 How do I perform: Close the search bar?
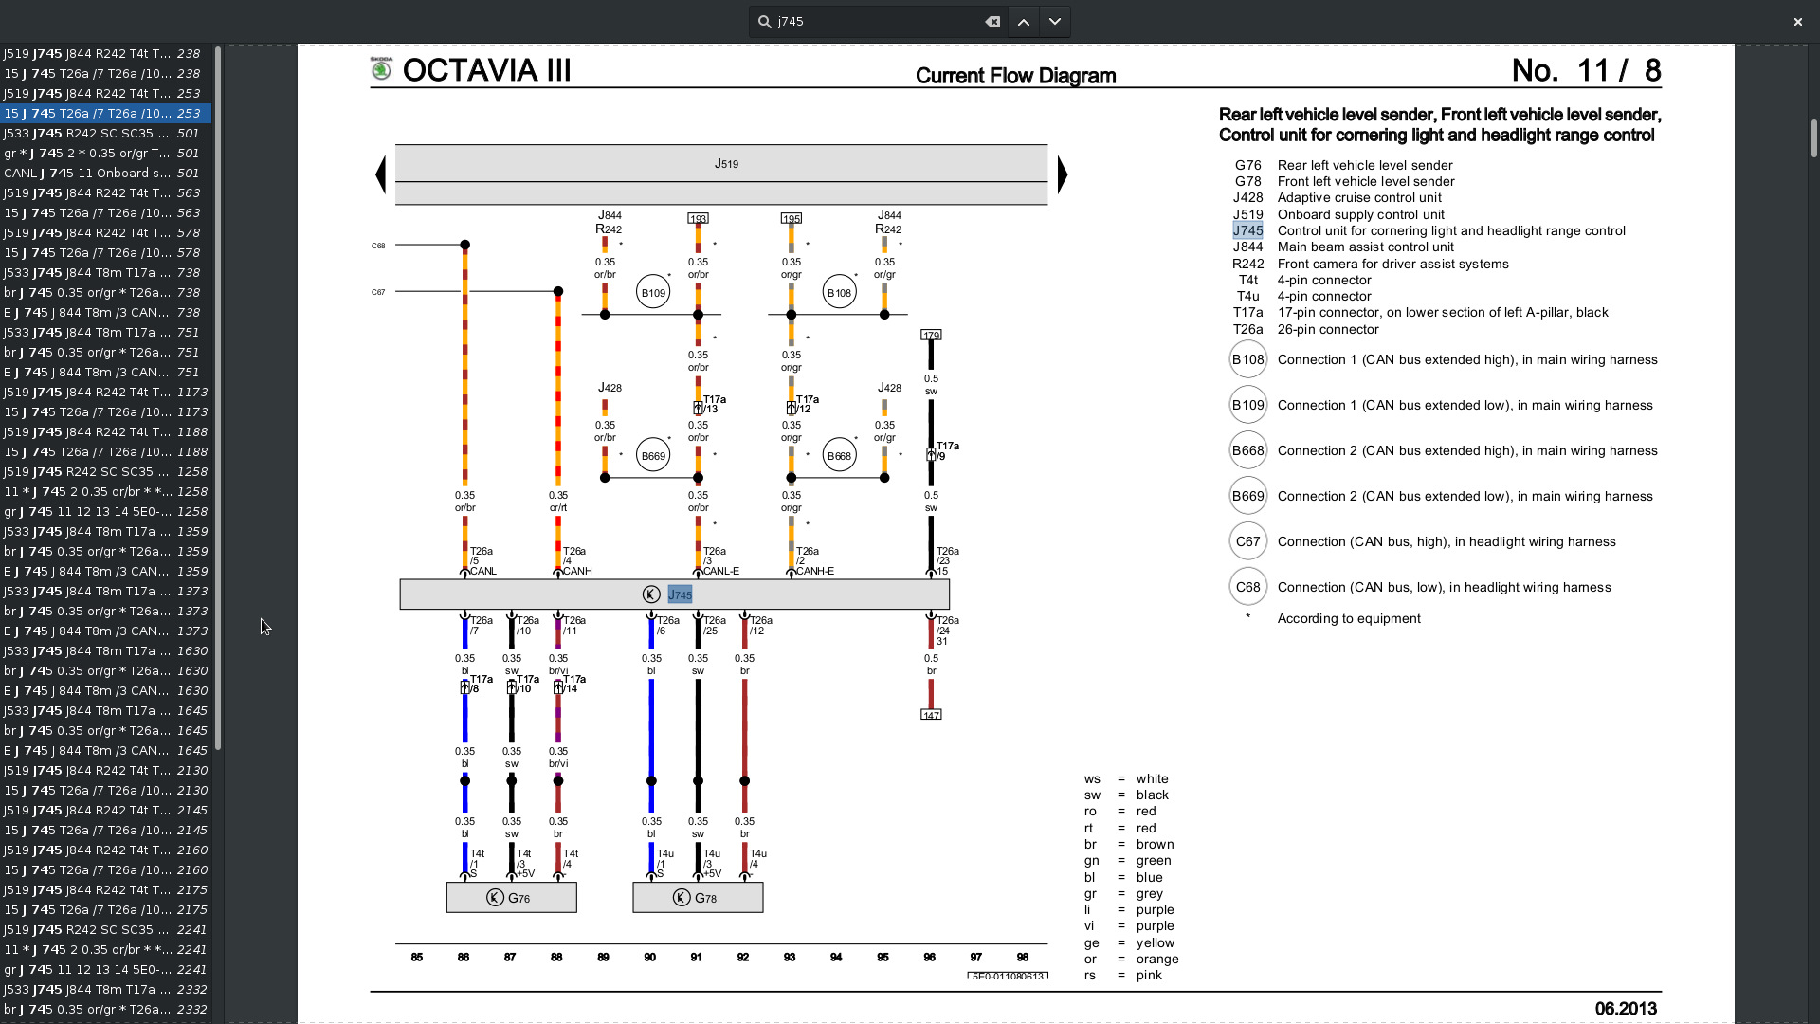pyautogui.click(x=1797, y=22)
